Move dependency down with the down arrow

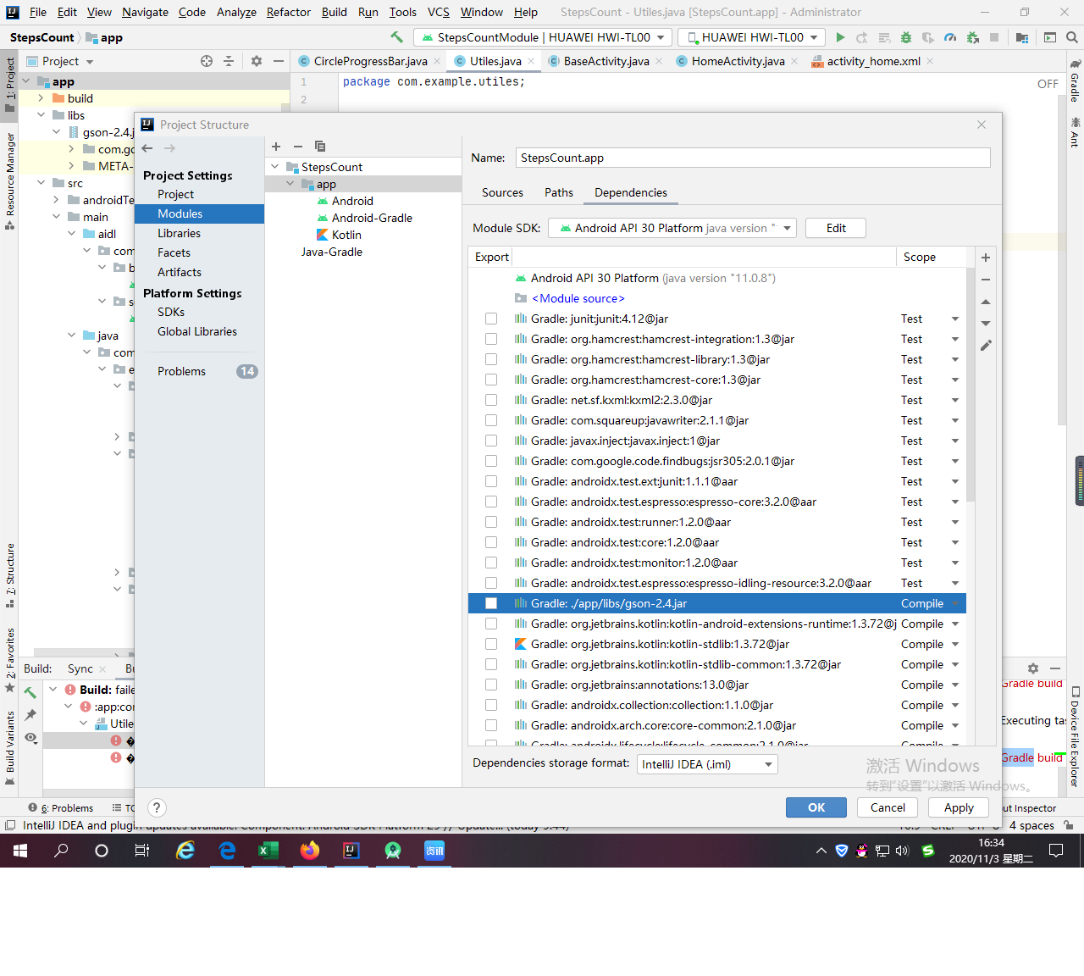[x=986, y=324]
